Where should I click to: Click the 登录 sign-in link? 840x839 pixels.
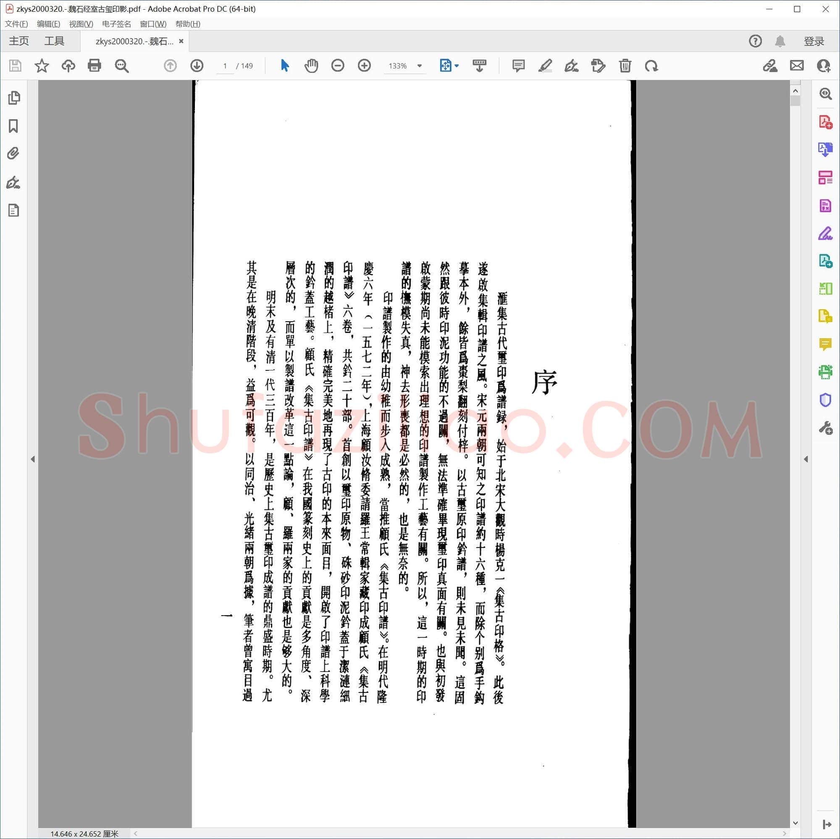point(814,41)
